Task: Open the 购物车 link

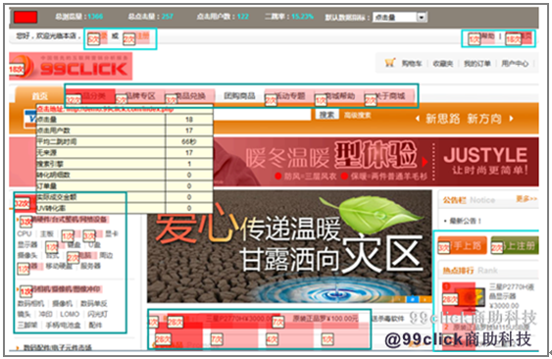Action: (x=412, y=64)
